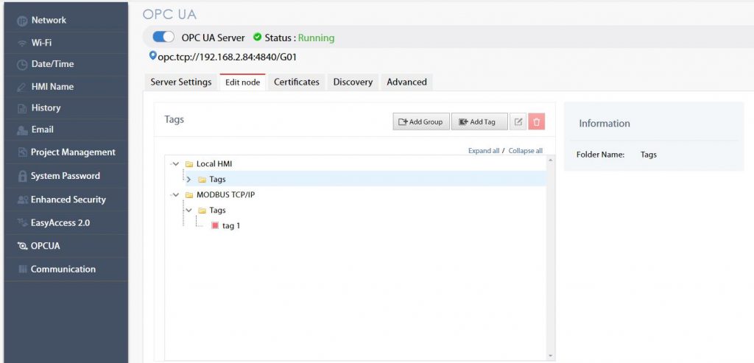Select tag 1 in the tree
The height and width of the screenshot is (363, 754).
(x=231, y=226)
